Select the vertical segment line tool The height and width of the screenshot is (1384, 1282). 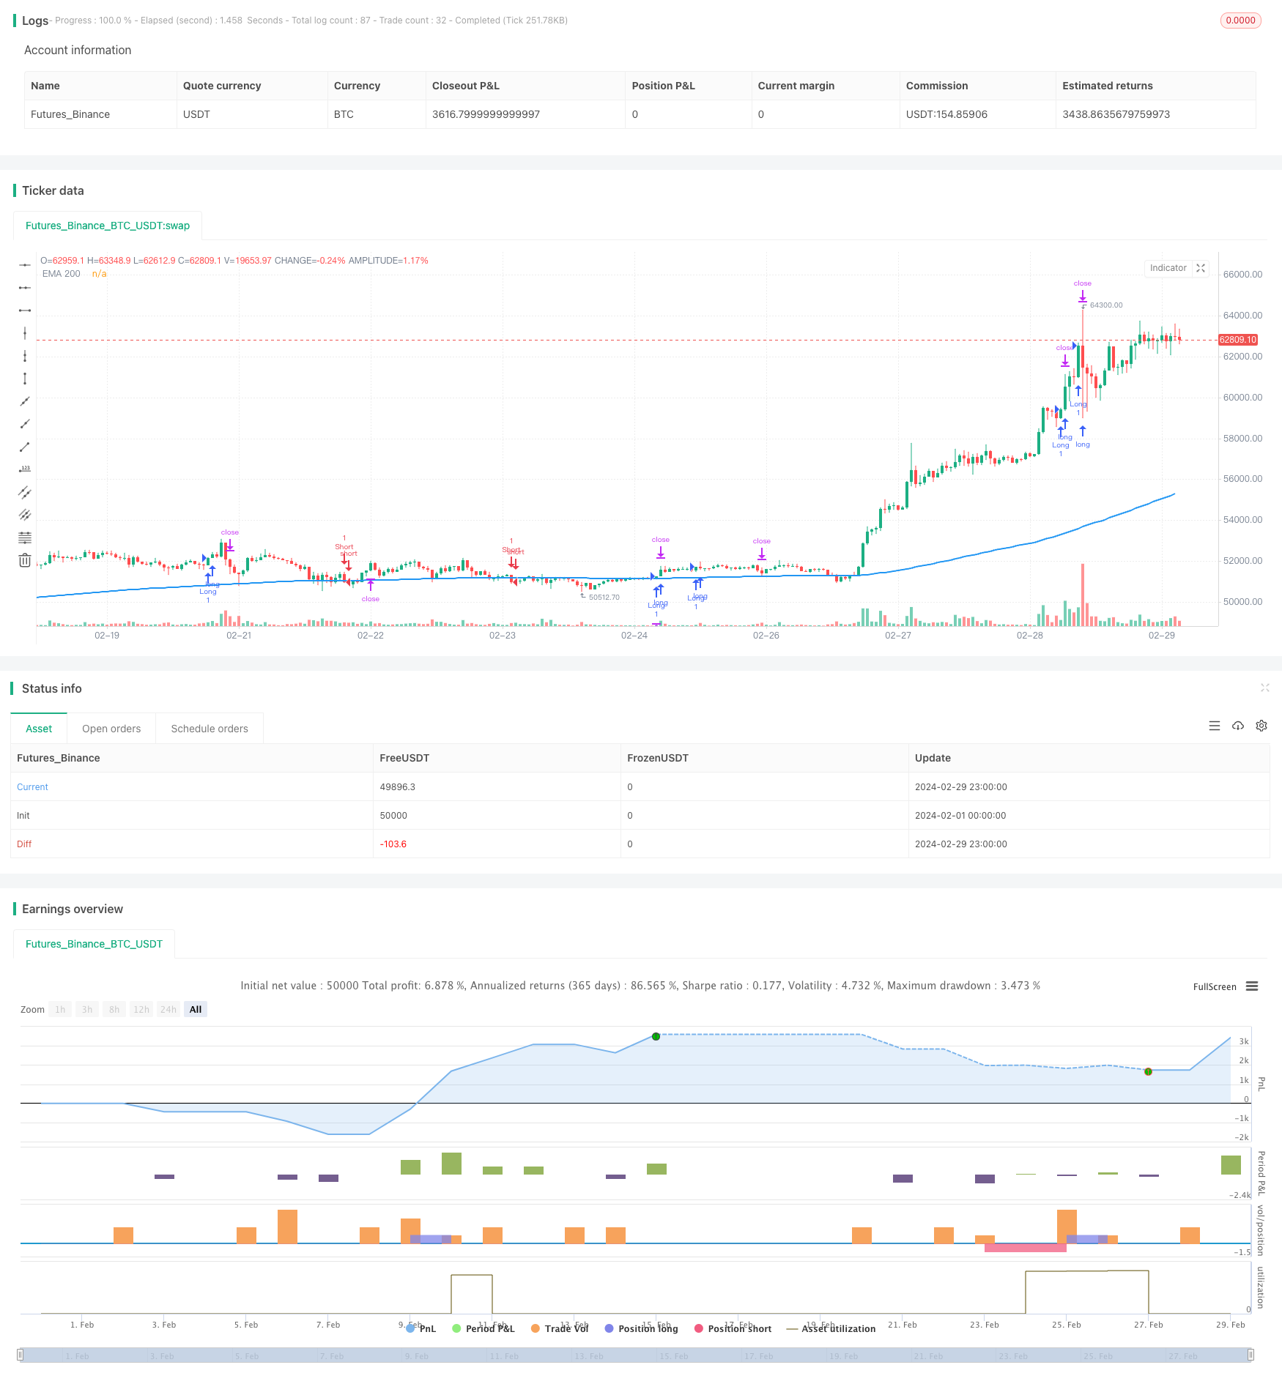click(25, 379)
